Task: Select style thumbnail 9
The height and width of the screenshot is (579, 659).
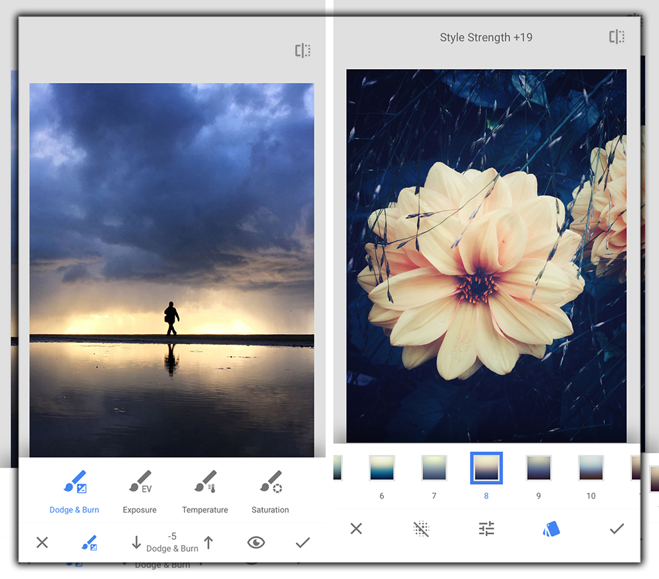Action: [538, 468]
